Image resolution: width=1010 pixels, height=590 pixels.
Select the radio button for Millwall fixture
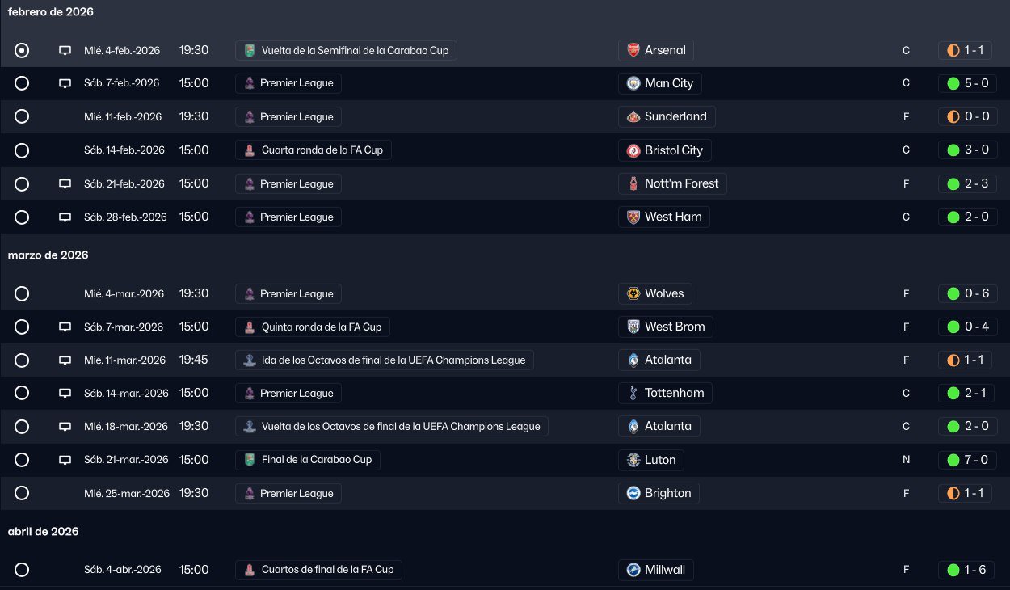point(22,570)
